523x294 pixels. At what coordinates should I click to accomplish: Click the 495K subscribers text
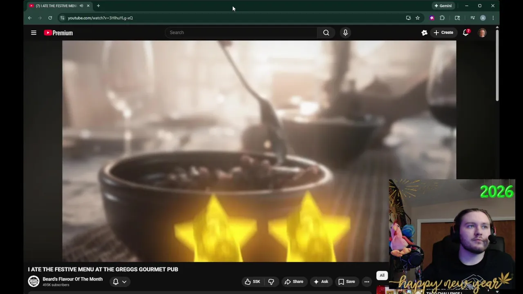56,285
